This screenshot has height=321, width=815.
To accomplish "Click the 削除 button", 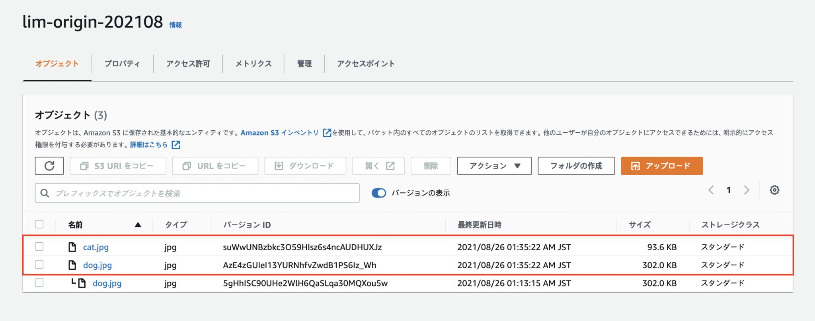I will 431,166.
